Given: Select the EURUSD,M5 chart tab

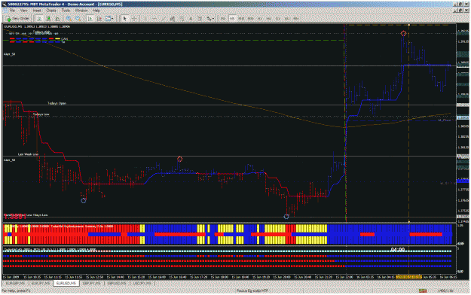Looking at the screenshot, I should pyautogui.click(x=66, y=283).
